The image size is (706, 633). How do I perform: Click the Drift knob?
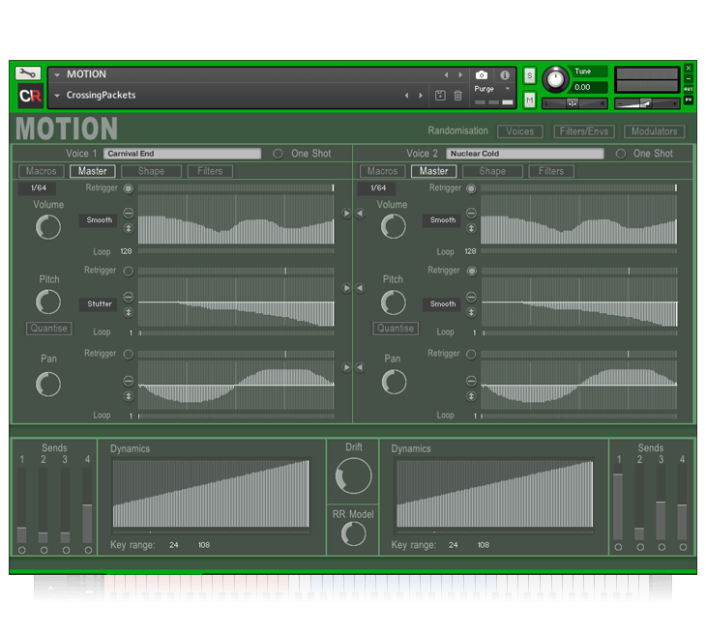(x=353, y=476)
